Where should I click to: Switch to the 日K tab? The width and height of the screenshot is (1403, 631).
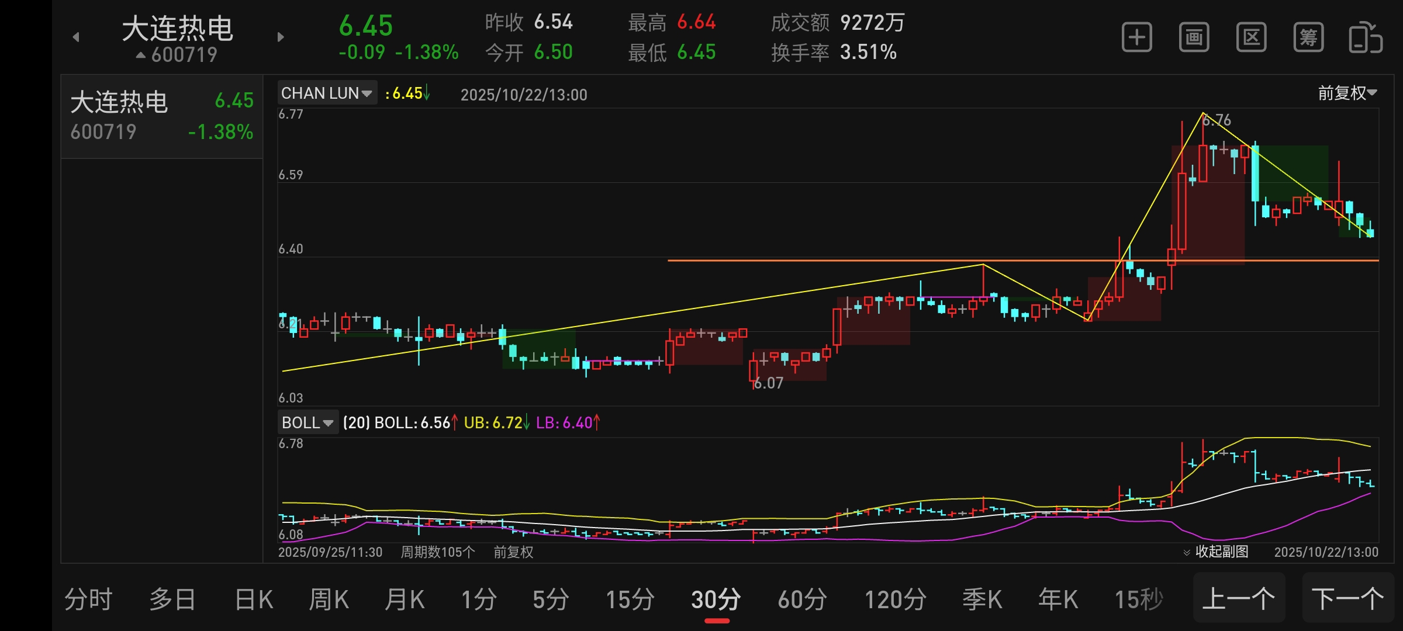(254, 600)
